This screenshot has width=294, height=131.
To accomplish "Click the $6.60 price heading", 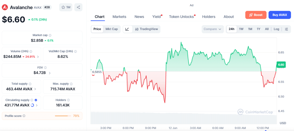I will (x=13, y=19).
